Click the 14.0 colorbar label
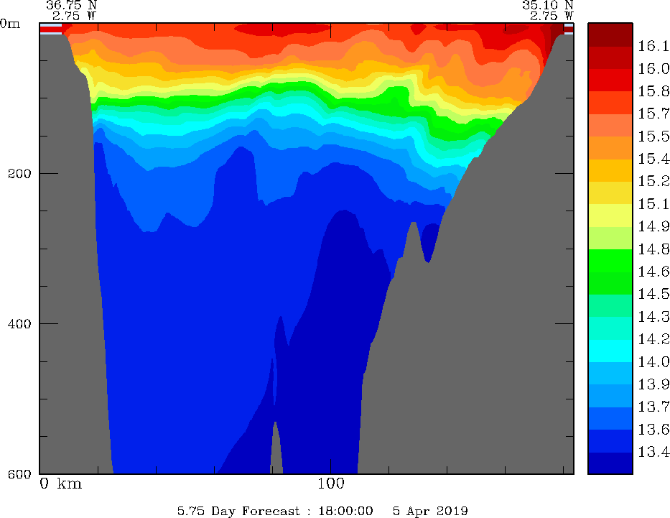Viewport: 670px width, 518px height. pos(653,362)
